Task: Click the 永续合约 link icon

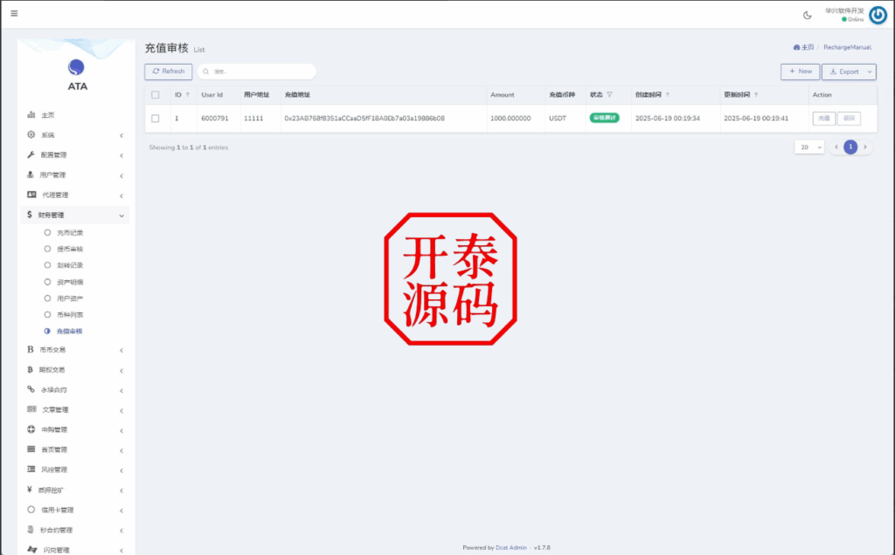Action: click(31, 389)
